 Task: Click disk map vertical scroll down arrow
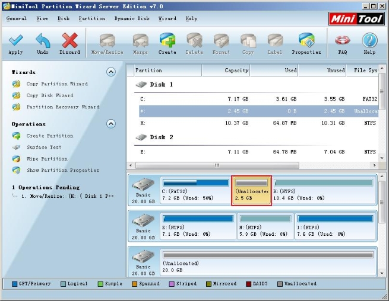(x=382, y=273)
